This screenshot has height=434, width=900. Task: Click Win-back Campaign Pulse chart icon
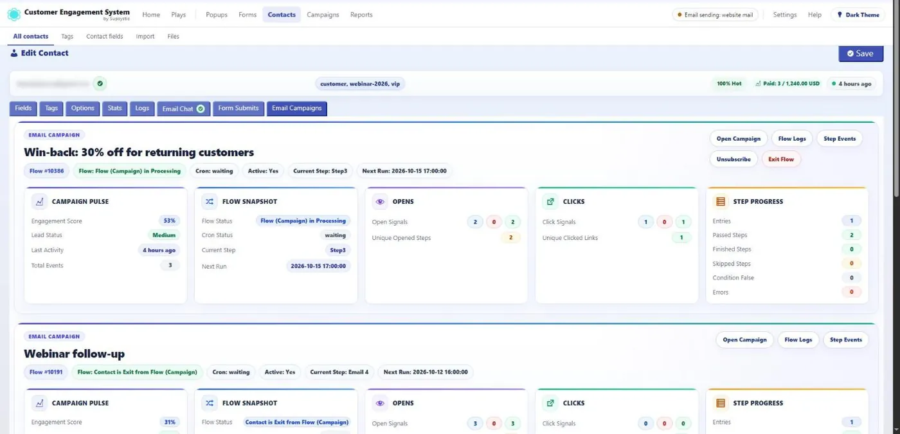pos(39,201)
